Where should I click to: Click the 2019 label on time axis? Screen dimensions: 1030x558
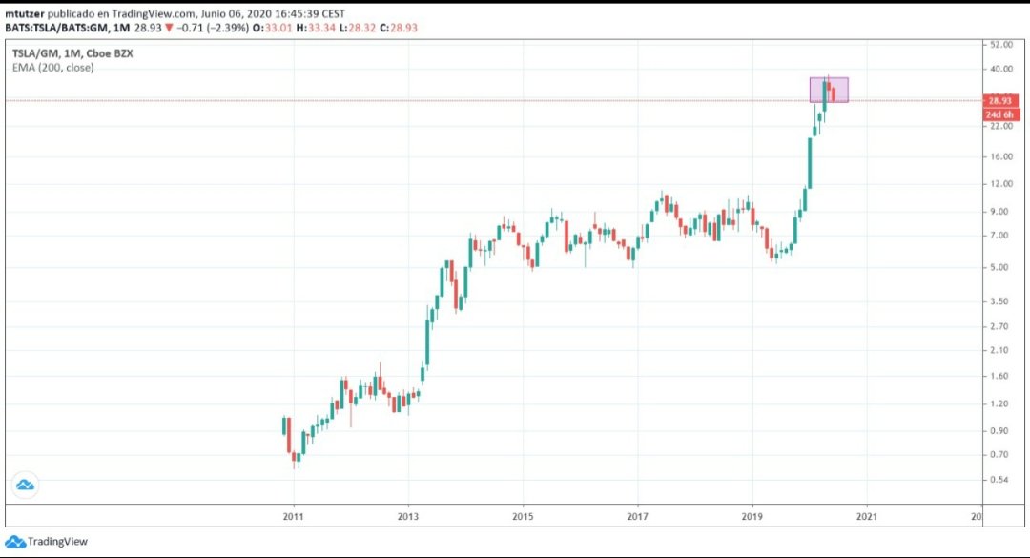click(752, 517)
